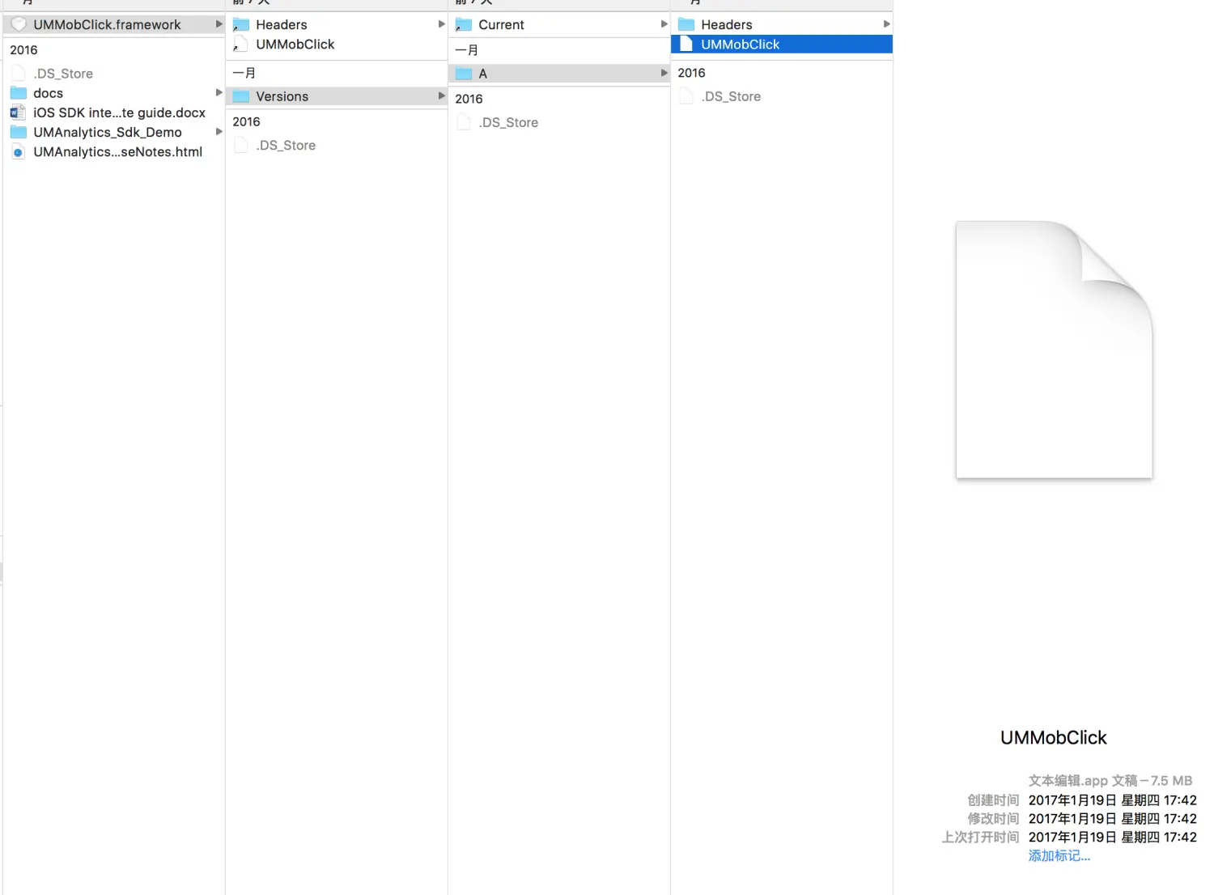
Task: Click the .DS_Store icon below Versions
Action: pos(240,145)
